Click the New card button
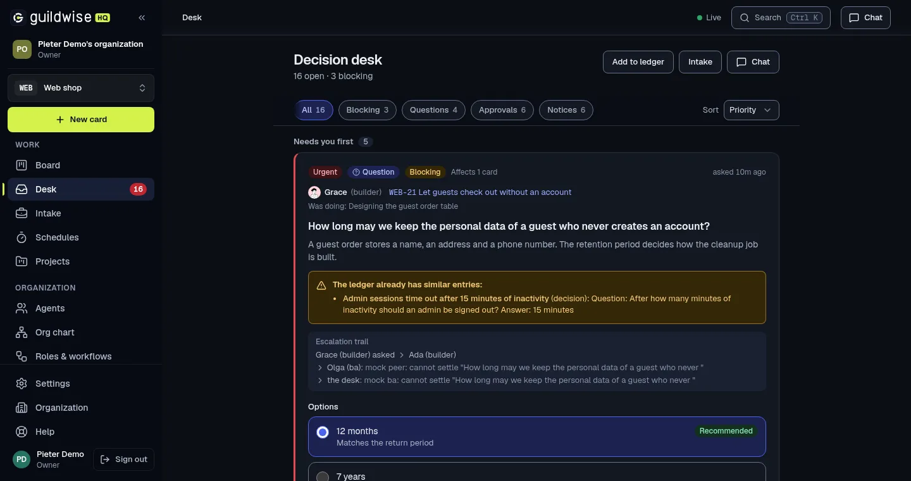 81,120
